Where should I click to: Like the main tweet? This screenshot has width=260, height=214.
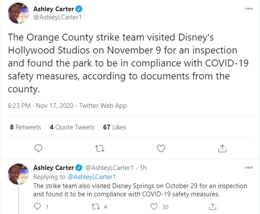pyautogui.click(x=161, y=148)
